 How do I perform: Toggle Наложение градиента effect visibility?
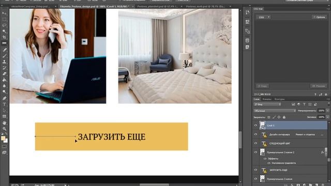click(x=269, y=163)
